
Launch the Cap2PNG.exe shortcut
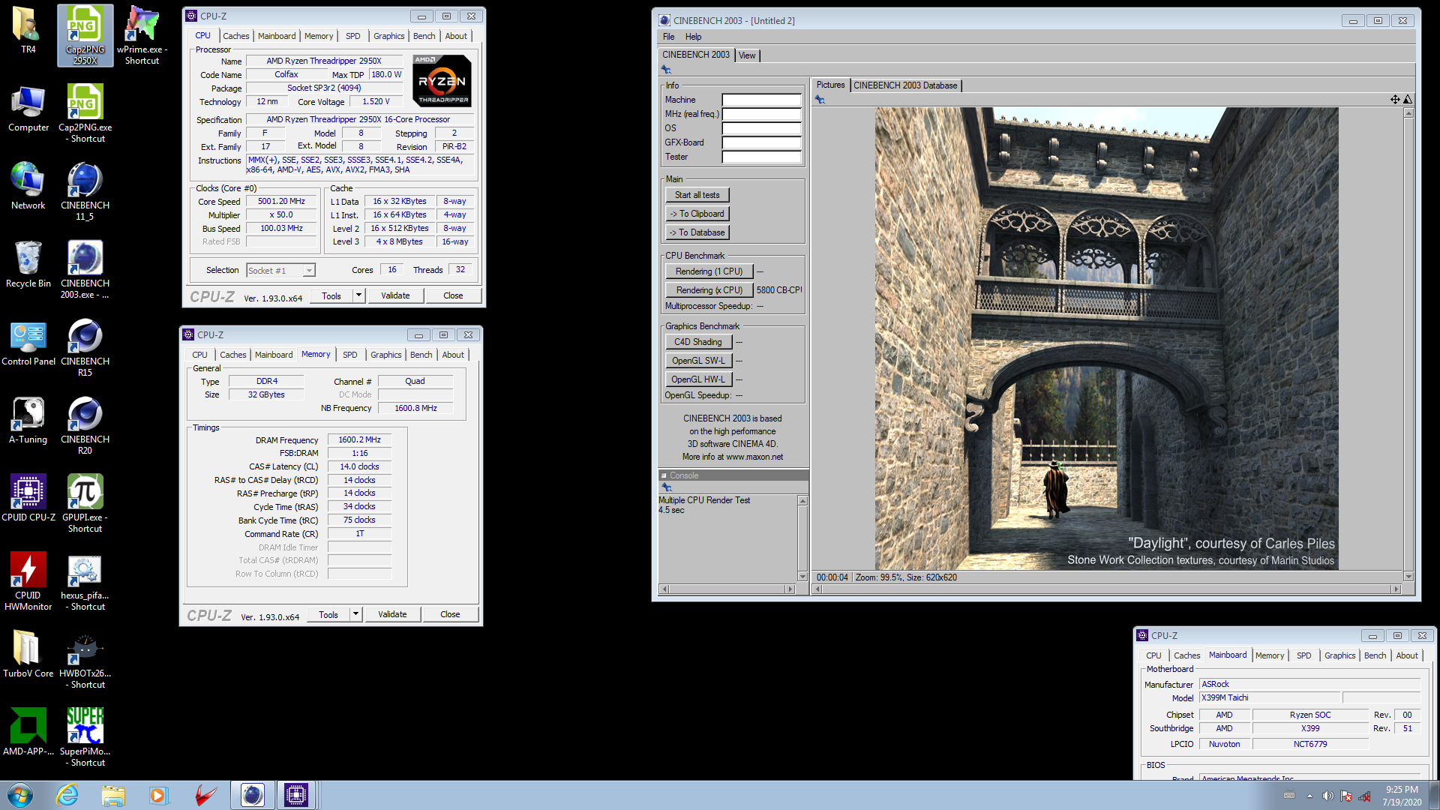[85, 112]
